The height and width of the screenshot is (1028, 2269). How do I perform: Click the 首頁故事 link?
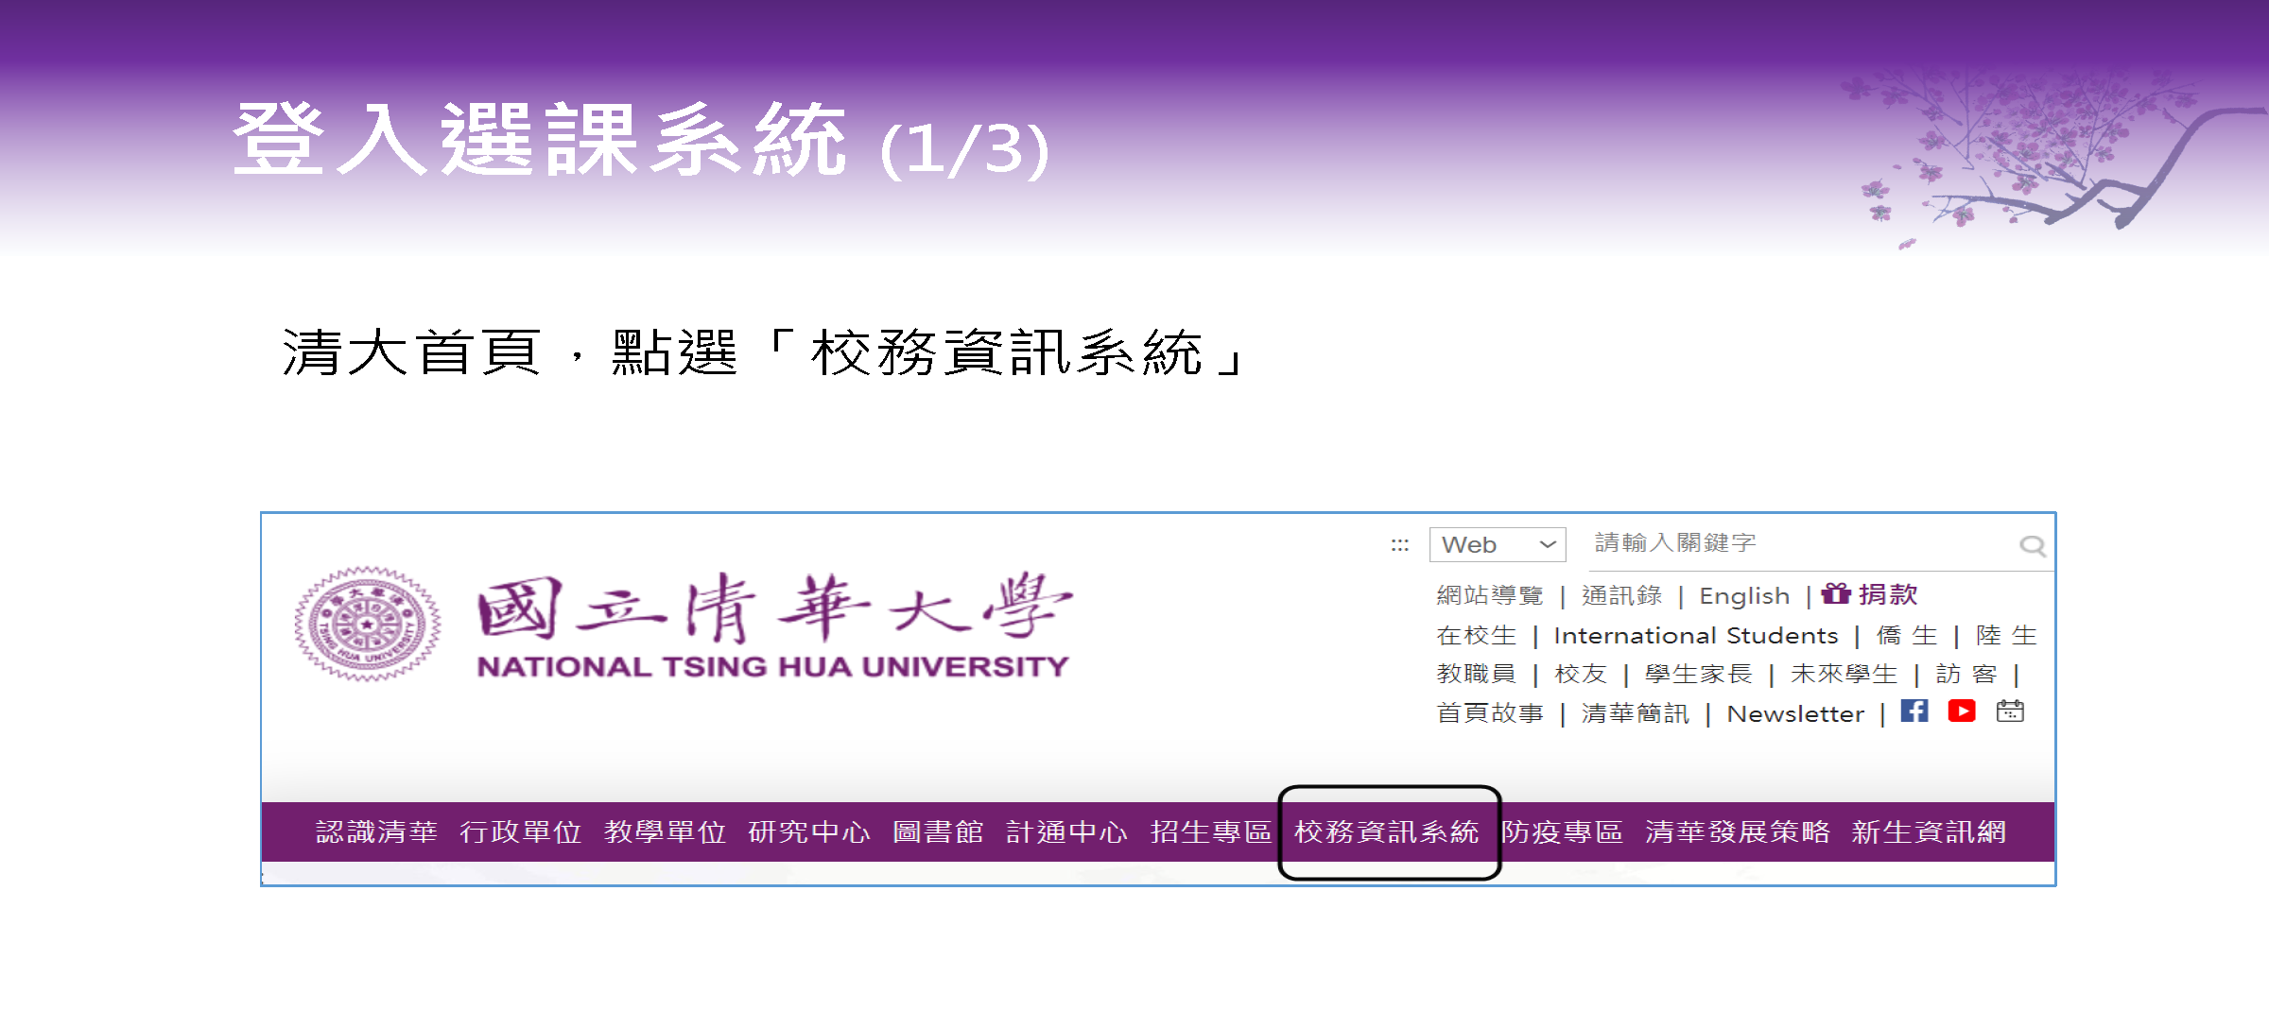coord(1490,712)
